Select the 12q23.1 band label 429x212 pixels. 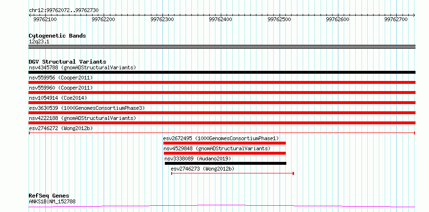tap(39, 42)
